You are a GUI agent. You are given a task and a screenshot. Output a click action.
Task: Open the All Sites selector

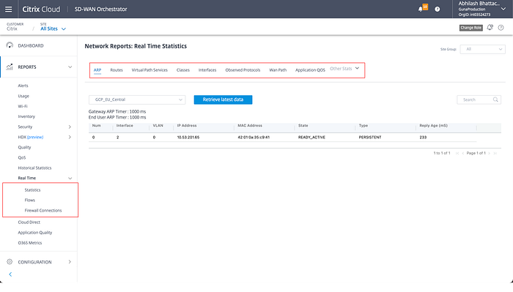pos(53,29)
